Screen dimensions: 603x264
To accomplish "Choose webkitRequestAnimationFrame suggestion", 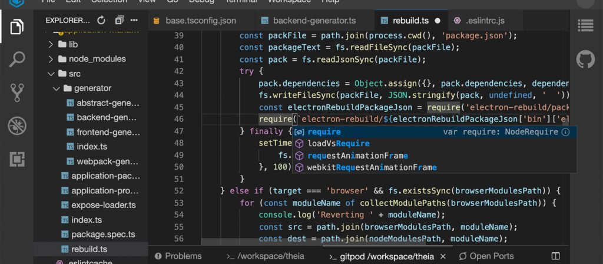I will [434, 167].
